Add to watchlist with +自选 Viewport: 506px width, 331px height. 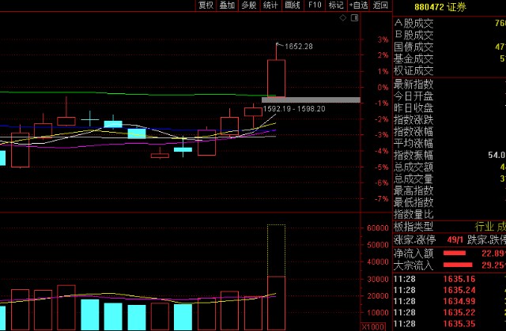click(x=358, y=6)
